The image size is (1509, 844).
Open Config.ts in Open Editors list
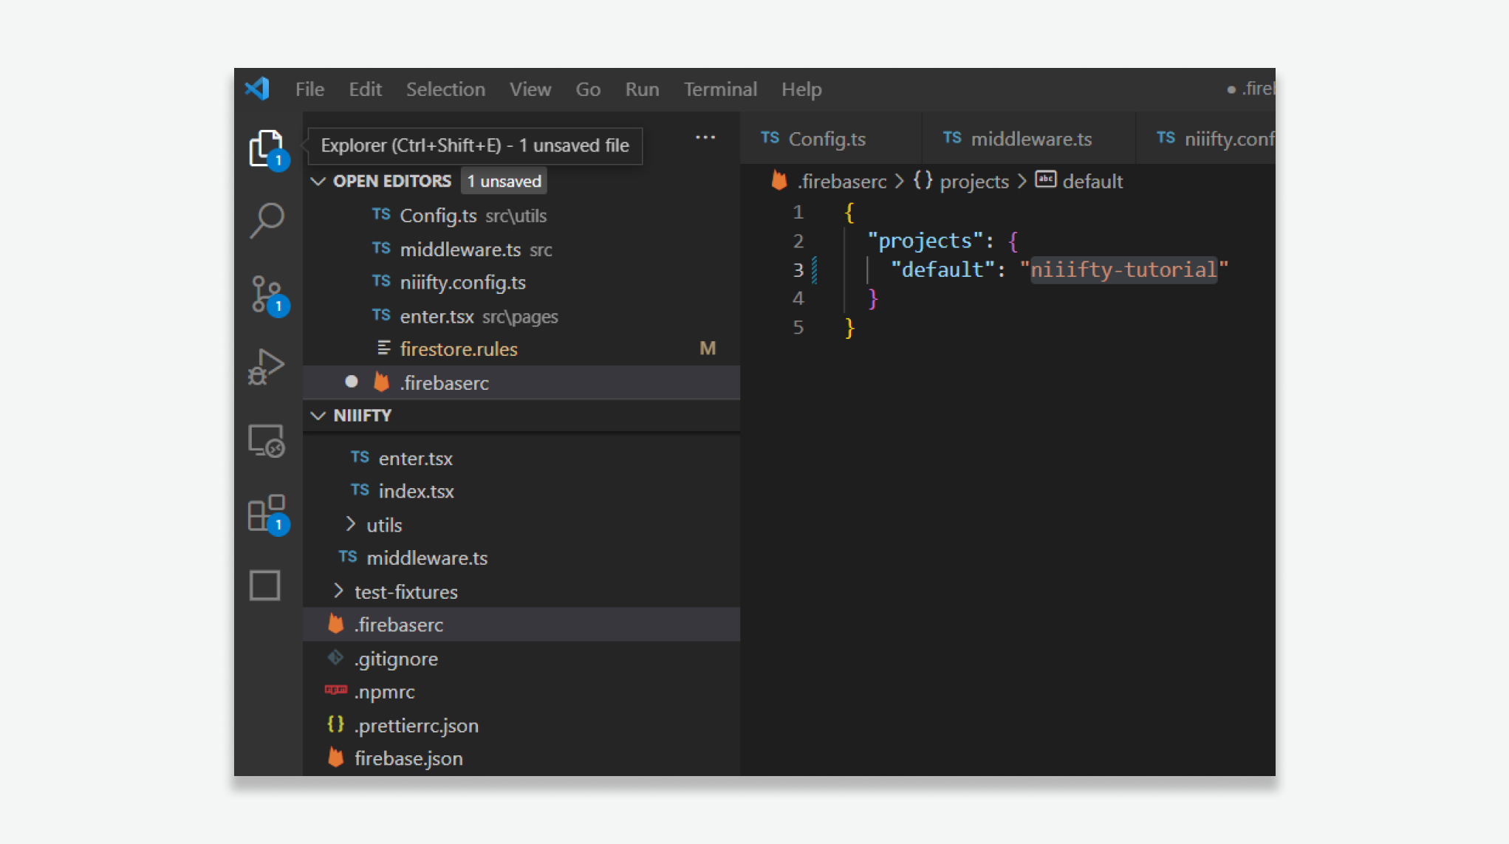(521, 216)
